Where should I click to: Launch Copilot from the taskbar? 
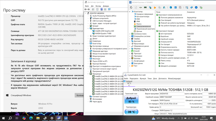[x=24, y=118]
